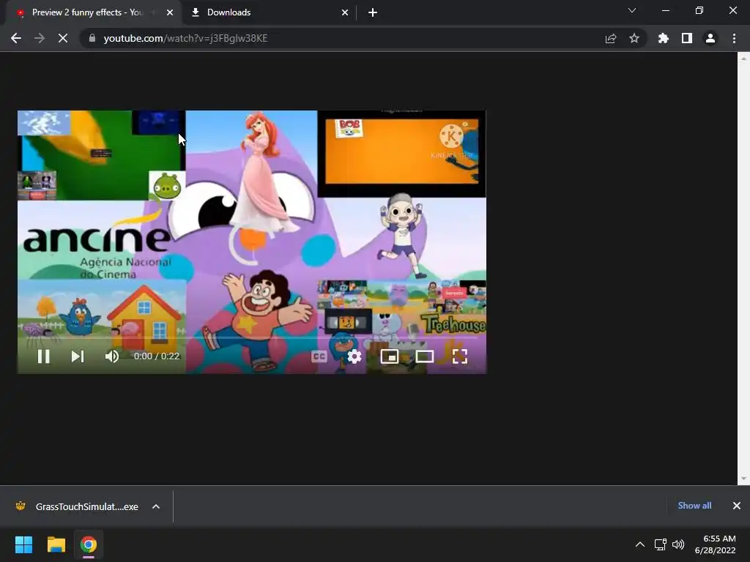Open Chrome three-dot menu

(x=734, y=38)
